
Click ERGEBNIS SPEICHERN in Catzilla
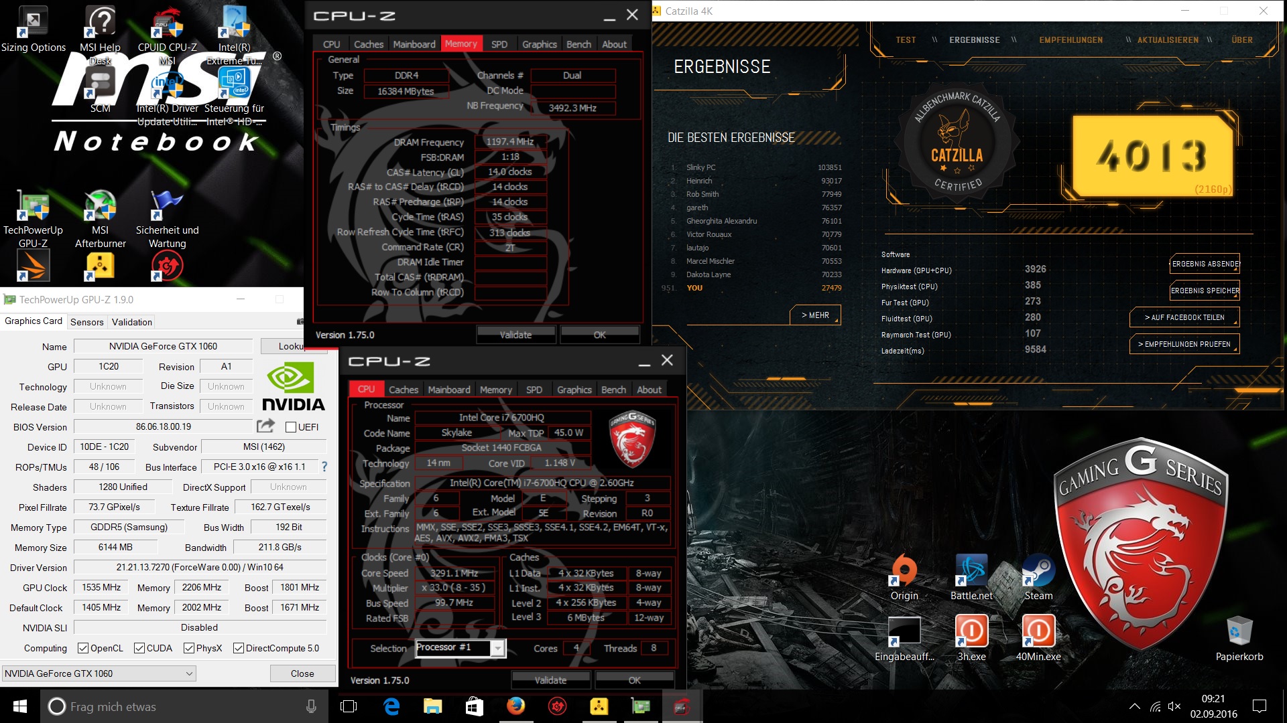point(1205,291)
